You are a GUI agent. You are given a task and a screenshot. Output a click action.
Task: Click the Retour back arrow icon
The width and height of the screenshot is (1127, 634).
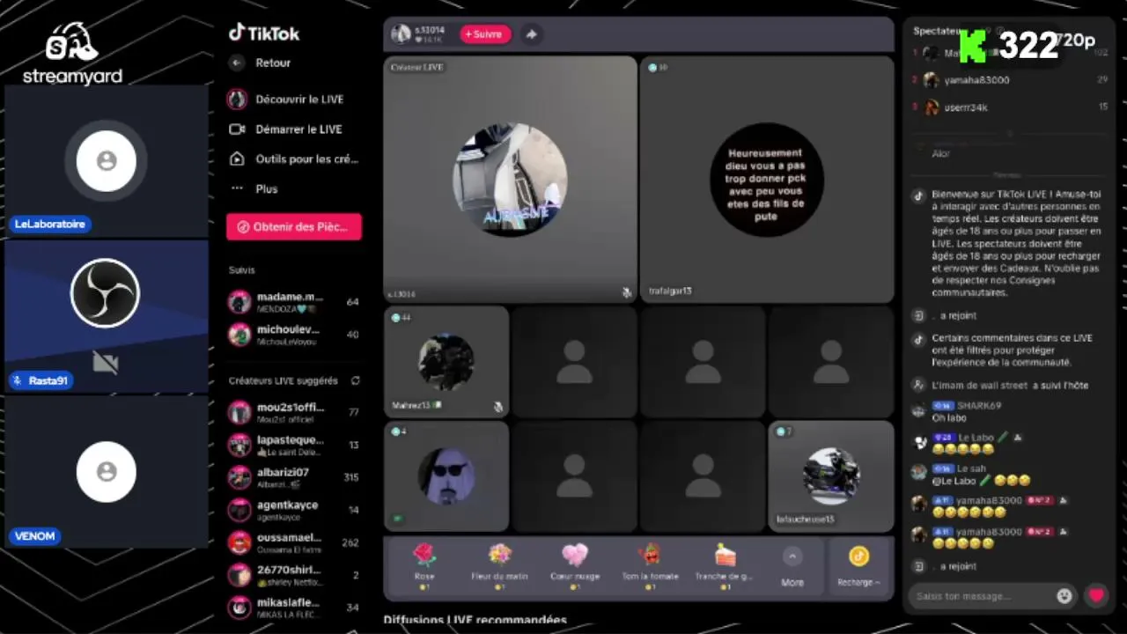click(236, 63)
